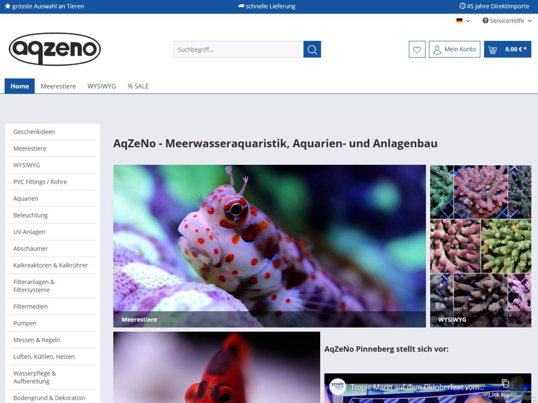Open the Meerestiere blenny fish banner
Image resolution: width=538 pixels, height=403 pixels.
(269, 246)
